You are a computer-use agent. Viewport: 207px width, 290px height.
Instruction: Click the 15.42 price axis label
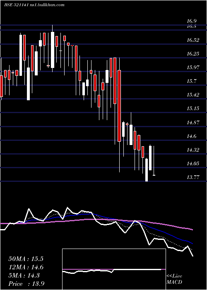pos(193,95)
